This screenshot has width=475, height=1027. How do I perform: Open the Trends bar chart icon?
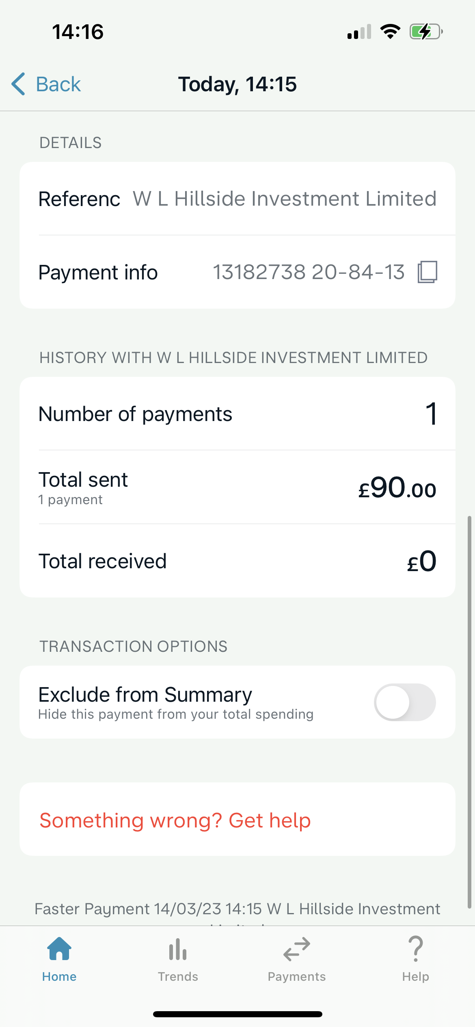click(x=178, y=949)
